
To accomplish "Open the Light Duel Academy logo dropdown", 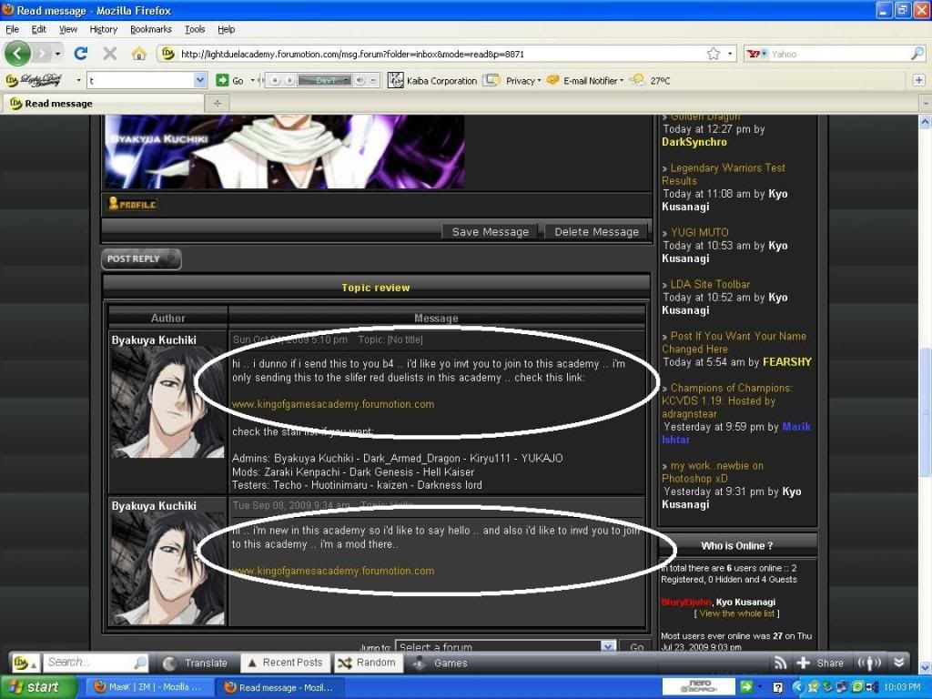I will point(78,80).
